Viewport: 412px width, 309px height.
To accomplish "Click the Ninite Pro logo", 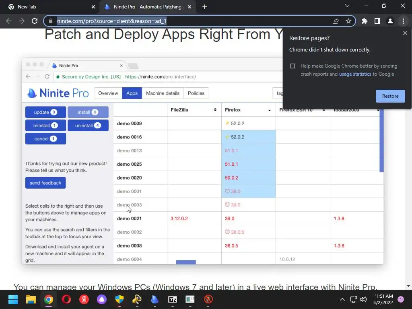I will 58,93.
